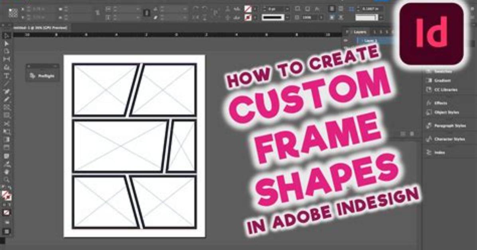Viewport: 477px width, 250px height.
Task: Enable wrap around bounding box
Action: point(341,9)
